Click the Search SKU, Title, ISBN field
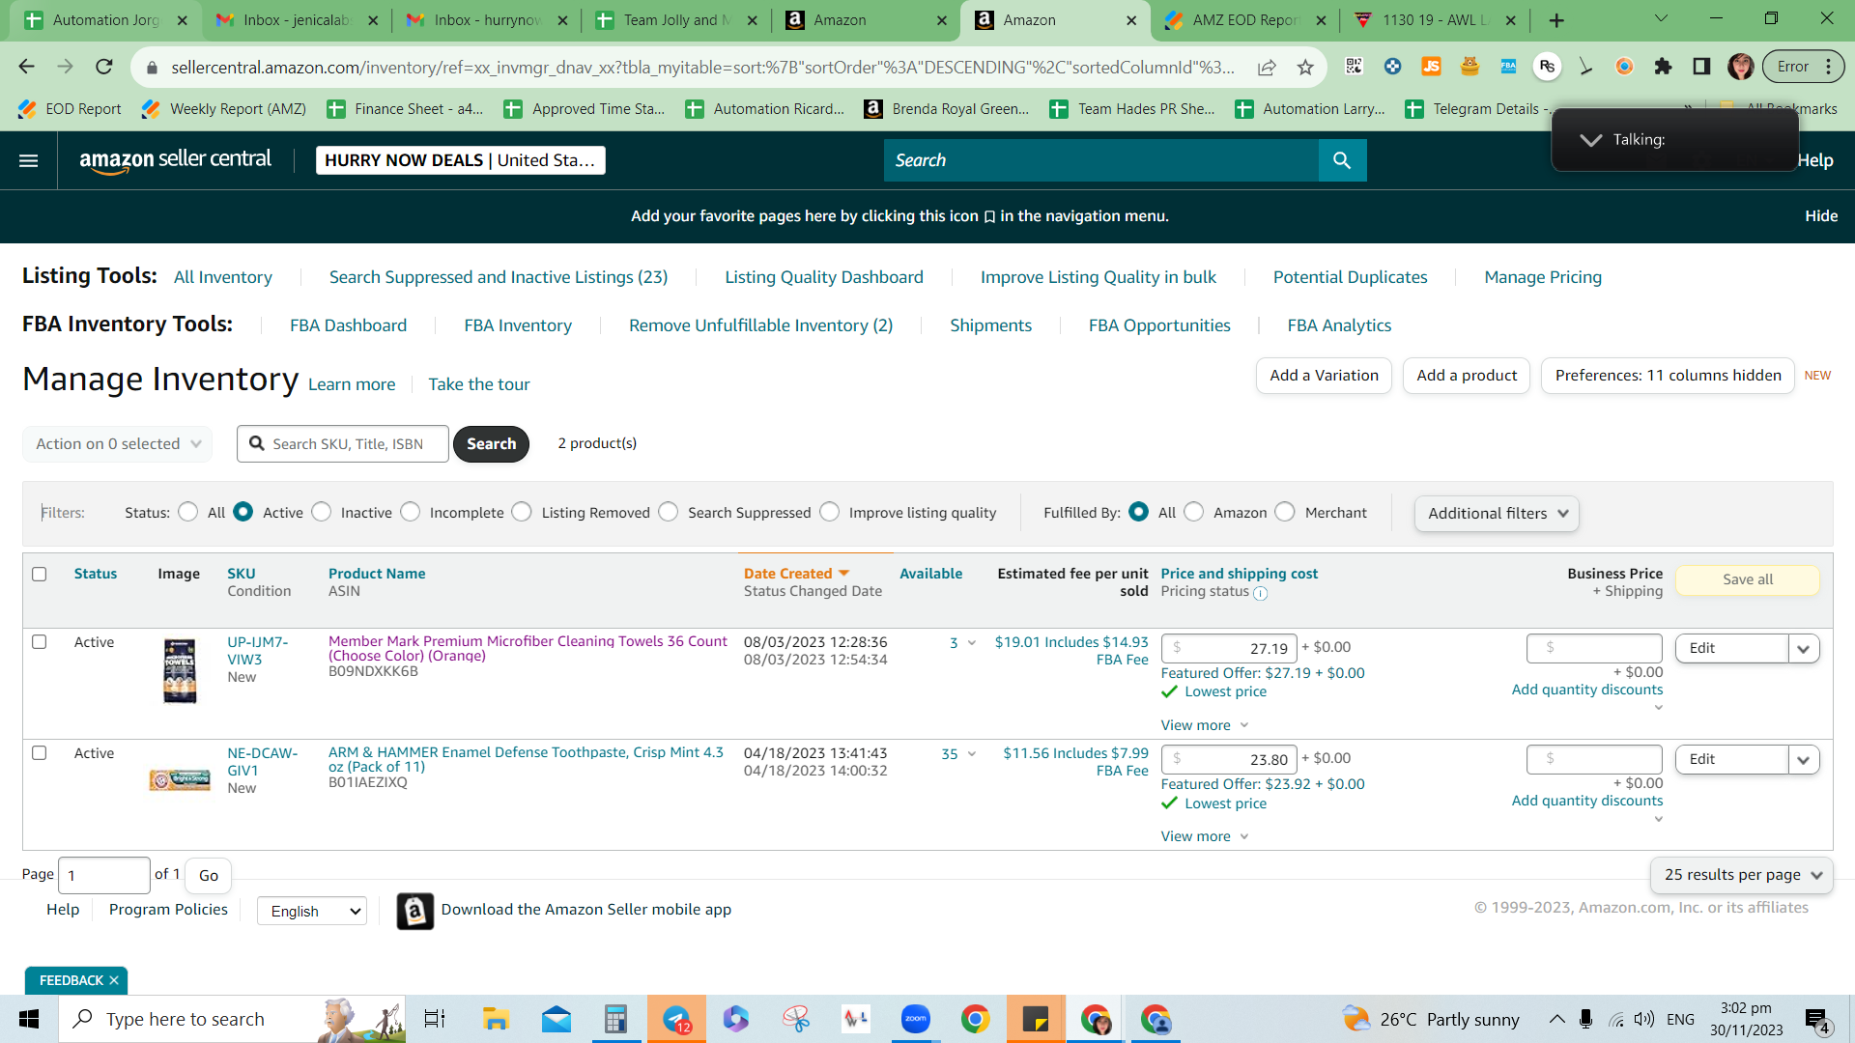Viewport: 1855px width, 1043px height. [343, 443]
